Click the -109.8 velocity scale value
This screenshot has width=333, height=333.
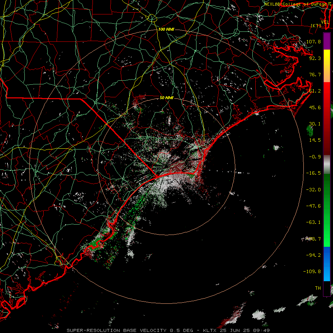click(312, 272)
